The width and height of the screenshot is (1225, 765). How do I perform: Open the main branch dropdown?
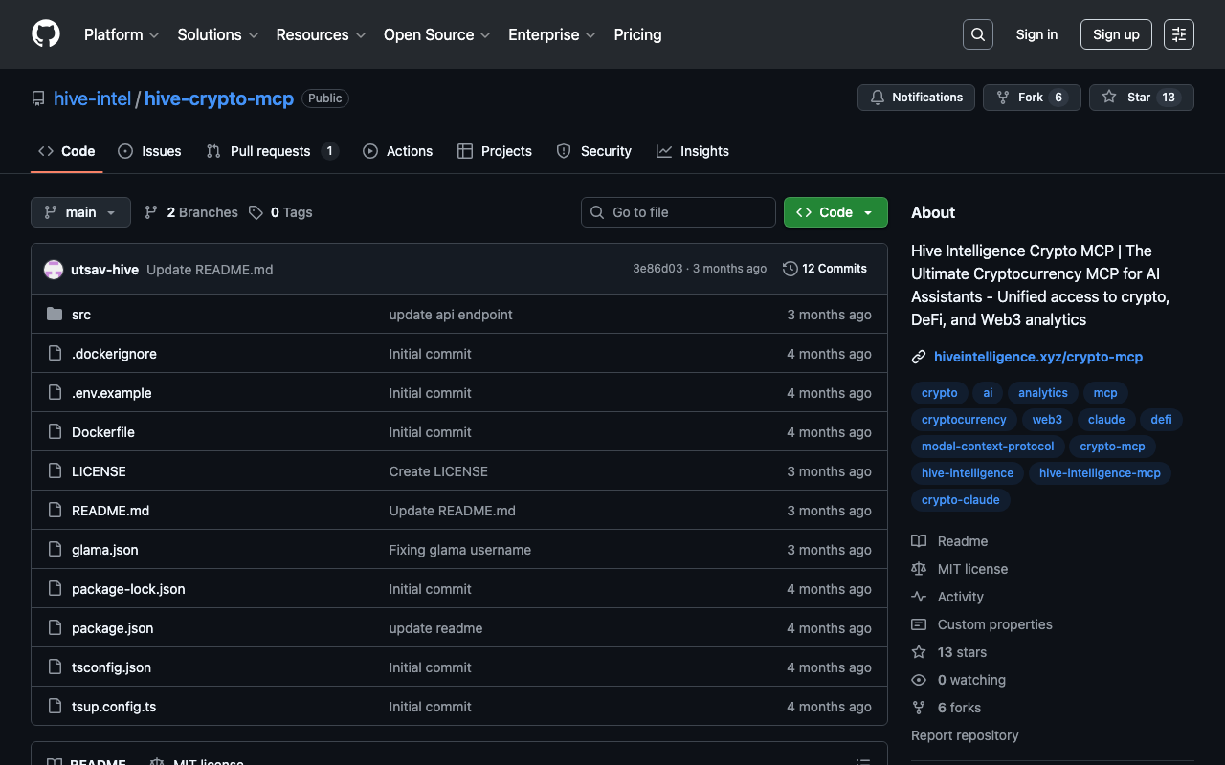click(x=80, y=212)
